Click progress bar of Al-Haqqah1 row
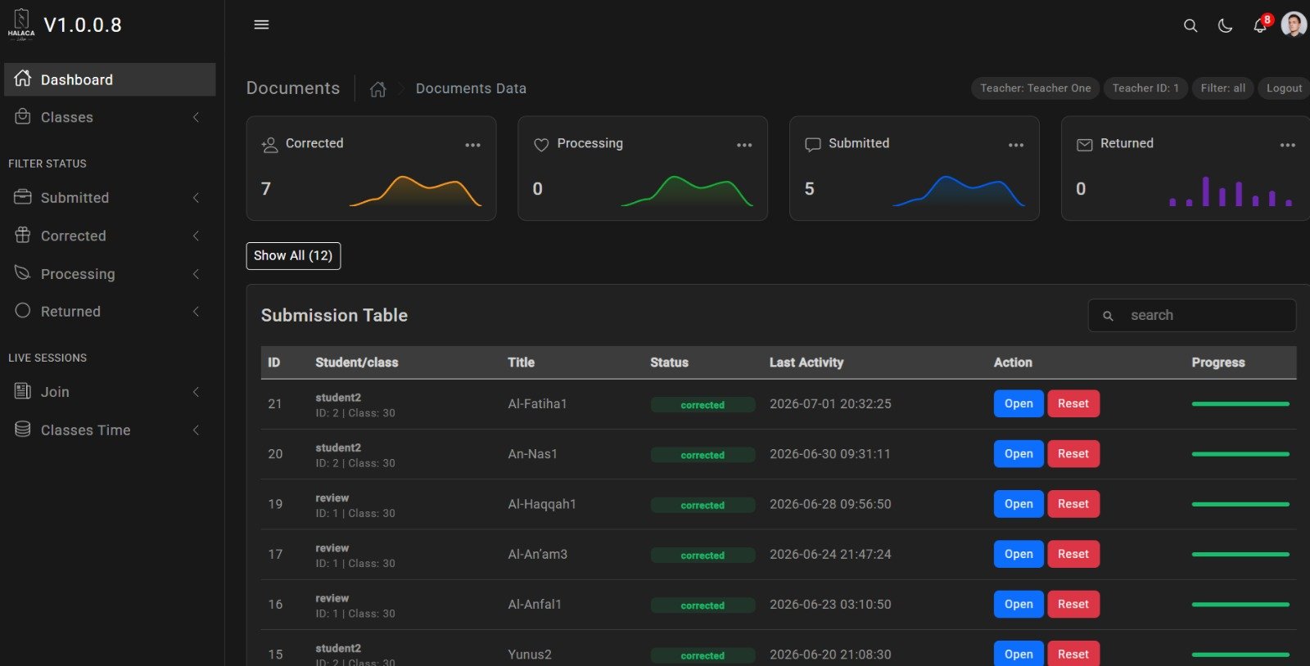This screenshot has width=1310, height=666. pos(1240,505)
